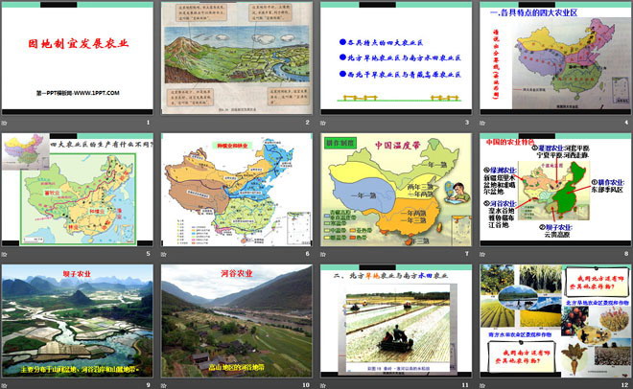
Task: Choose the 种植业和林业 map slide
Action: click(x=236, y=190)
